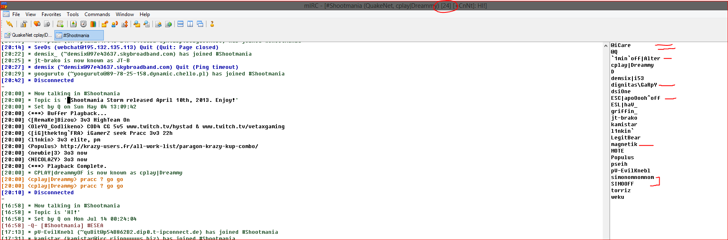Cascade windows toolbar icon
Viewport: 728px width, 240px height.
click(x=200, y=24)
